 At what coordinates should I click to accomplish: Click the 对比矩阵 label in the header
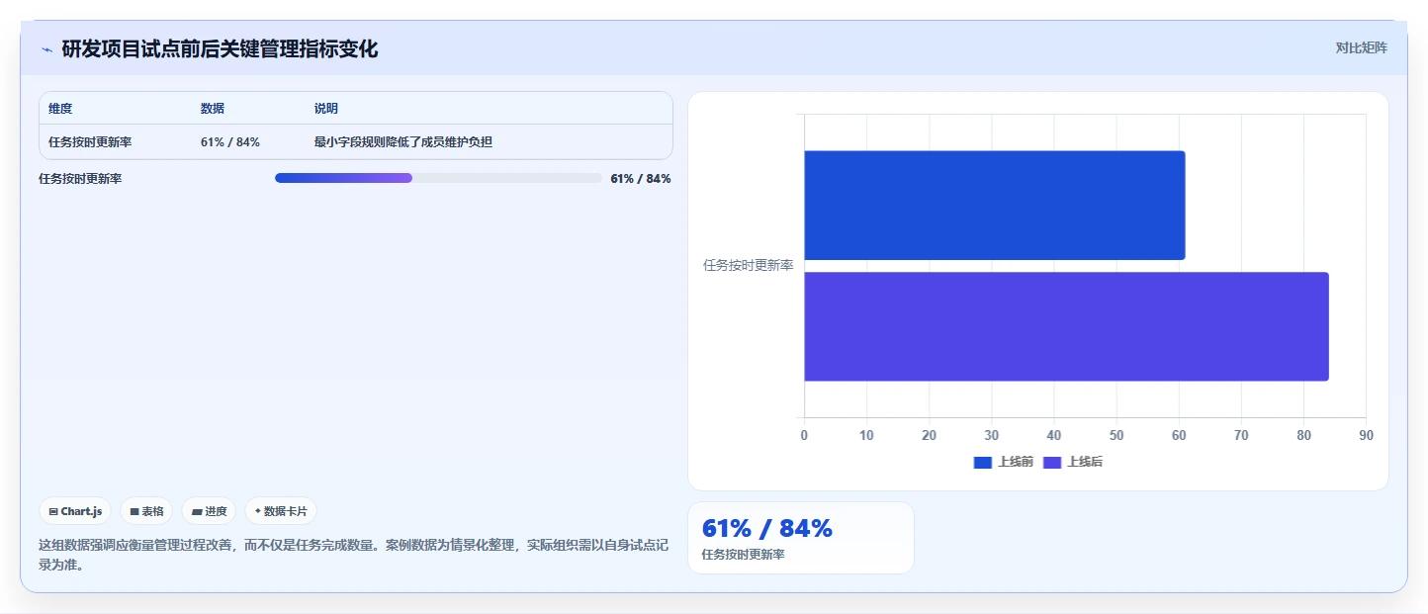pos(1361,47)
